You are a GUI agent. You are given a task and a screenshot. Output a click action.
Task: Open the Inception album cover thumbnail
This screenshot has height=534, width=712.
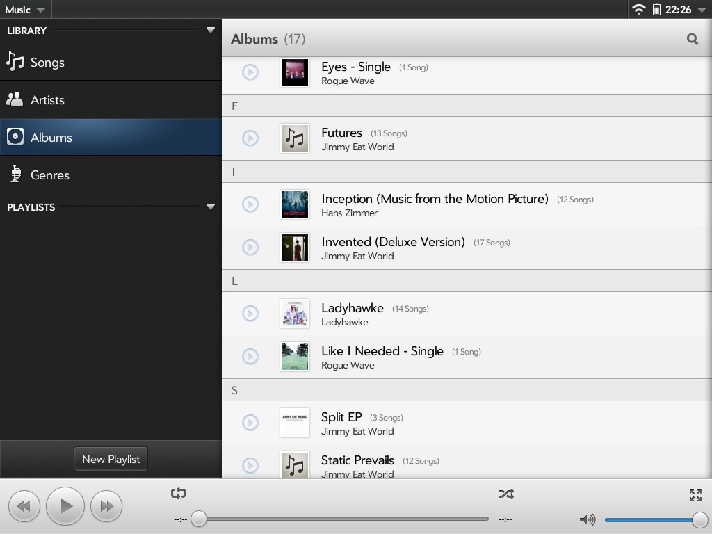click(x=295, y=204)
